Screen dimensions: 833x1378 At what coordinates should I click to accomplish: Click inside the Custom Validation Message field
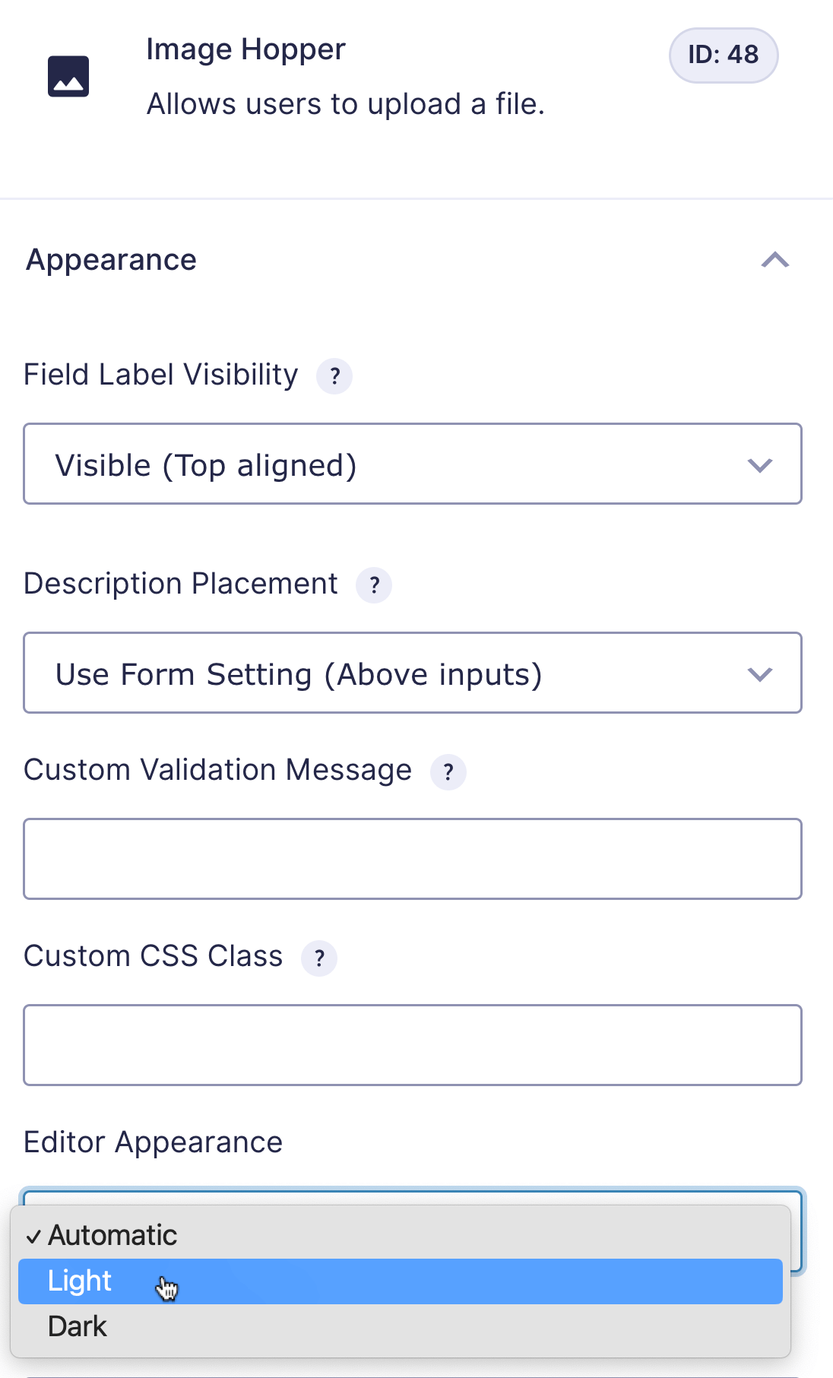point(413,859)
